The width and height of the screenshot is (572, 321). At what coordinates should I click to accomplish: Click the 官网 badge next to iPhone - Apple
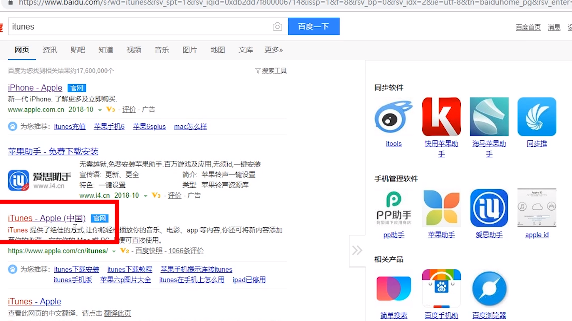pyautogui.click(x=76, y=88)
